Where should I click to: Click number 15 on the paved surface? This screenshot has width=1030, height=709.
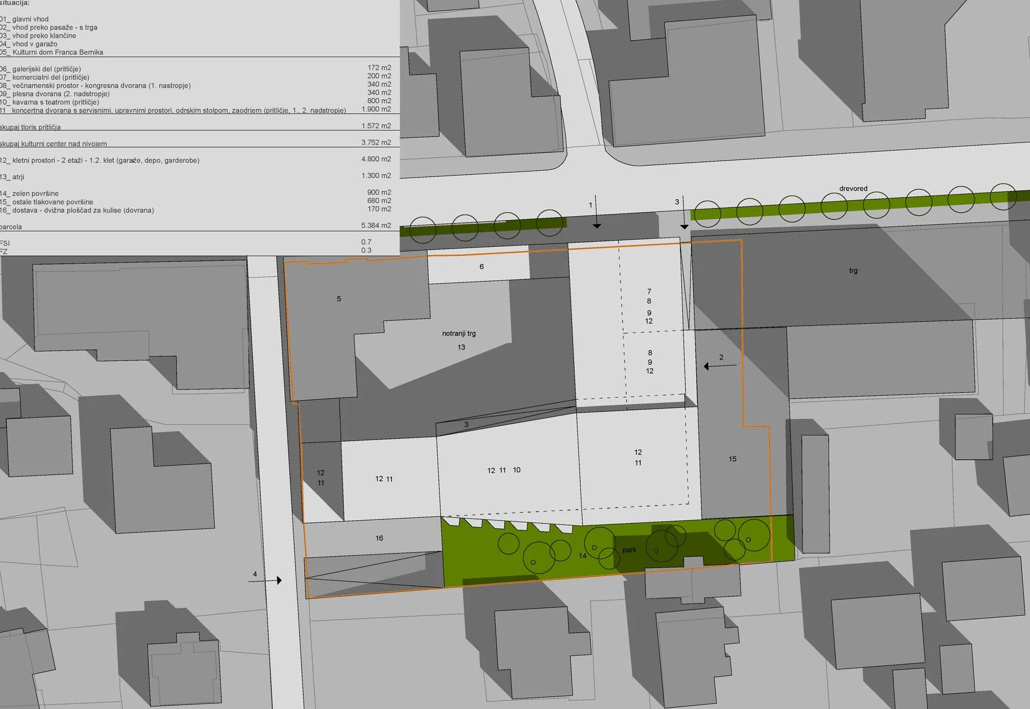click(732, 459)
